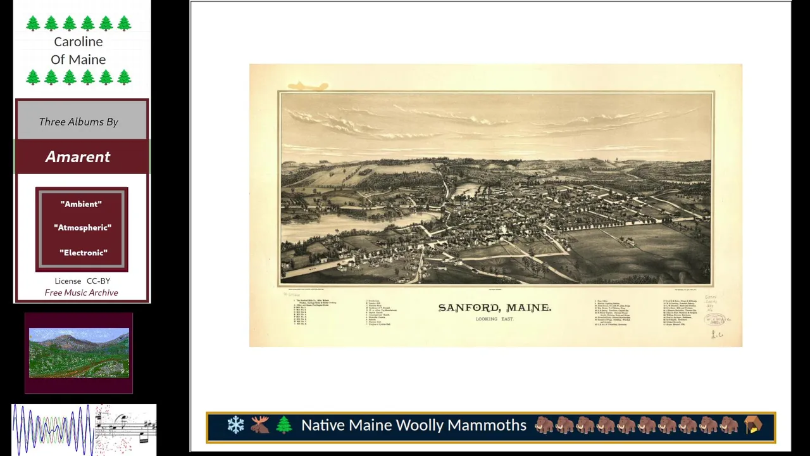
Task: Open the 'Amarent' artist heading
Action: click(x=78, y=157)
